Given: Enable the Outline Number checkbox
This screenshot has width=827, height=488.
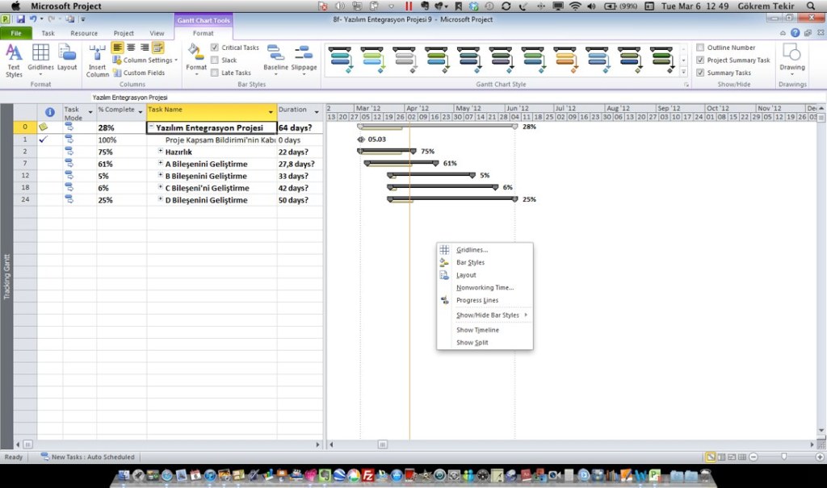Looking at the screenshot, I should (x=700, y=48).
